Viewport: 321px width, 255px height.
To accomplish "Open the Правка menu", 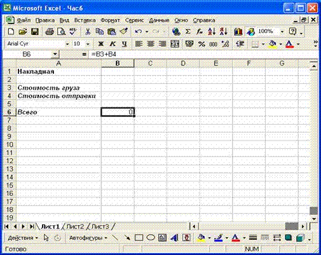I will [x=45, y=20].
